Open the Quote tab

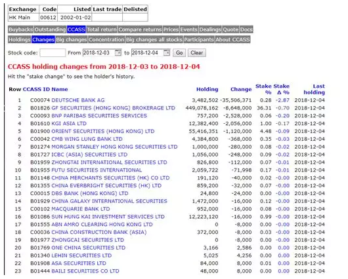(x=230, y=29)
